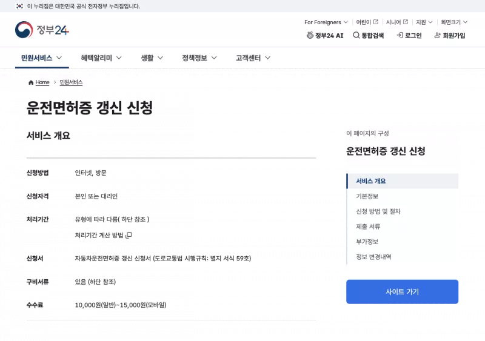Click the 사이트 가기 button
This screenshot has height=341, width=485.
click(x=402, y=291)
